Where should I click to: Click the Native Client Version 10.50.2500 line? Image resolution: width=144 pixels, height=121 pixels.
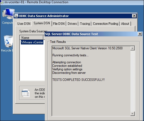pyautogui.click(x=87, y=48)
